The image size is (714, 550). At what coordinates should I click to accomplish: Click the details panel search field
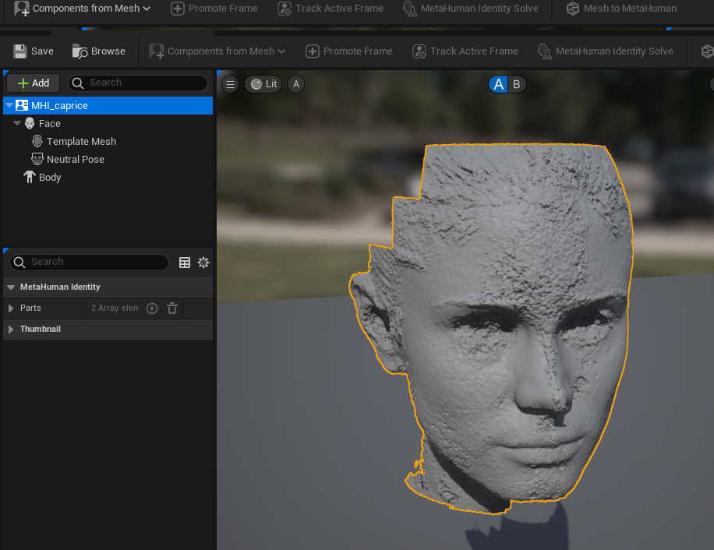94,263
